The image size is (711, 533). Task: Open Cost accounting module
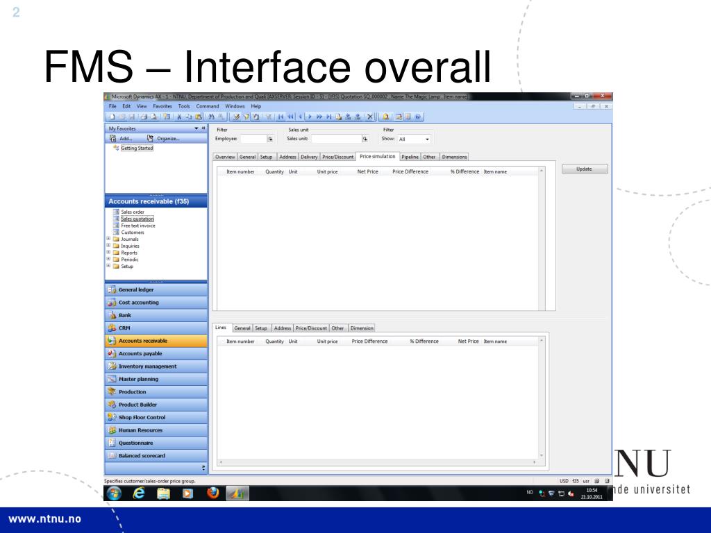[156, 303]
